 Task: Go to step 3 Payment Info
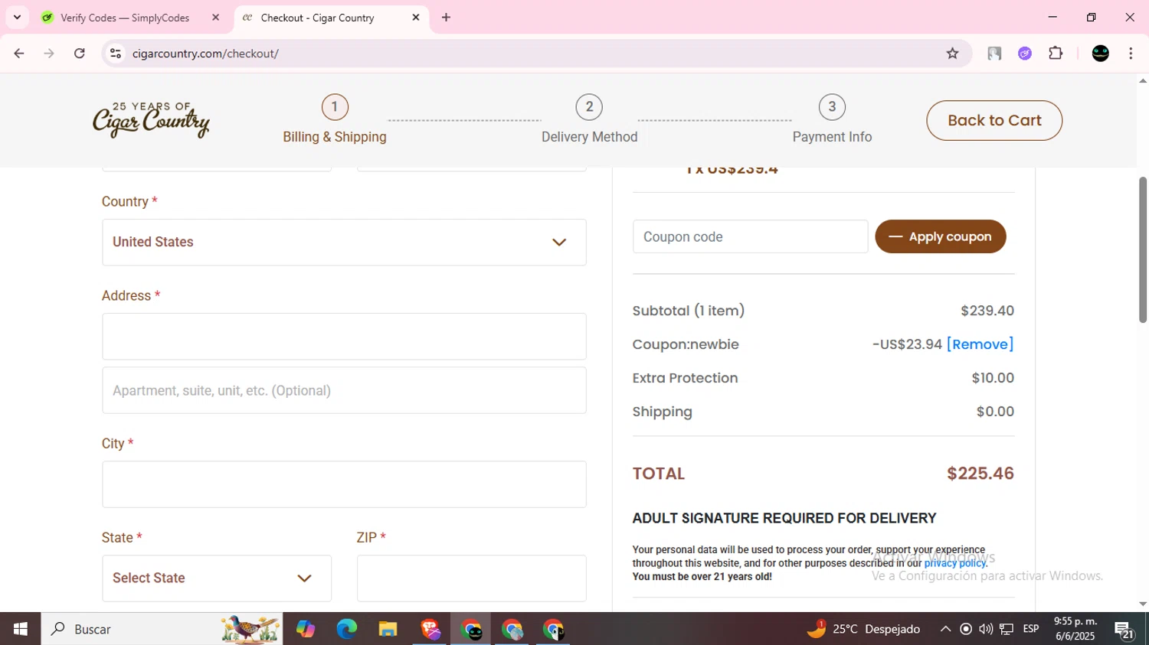point(832,120)
